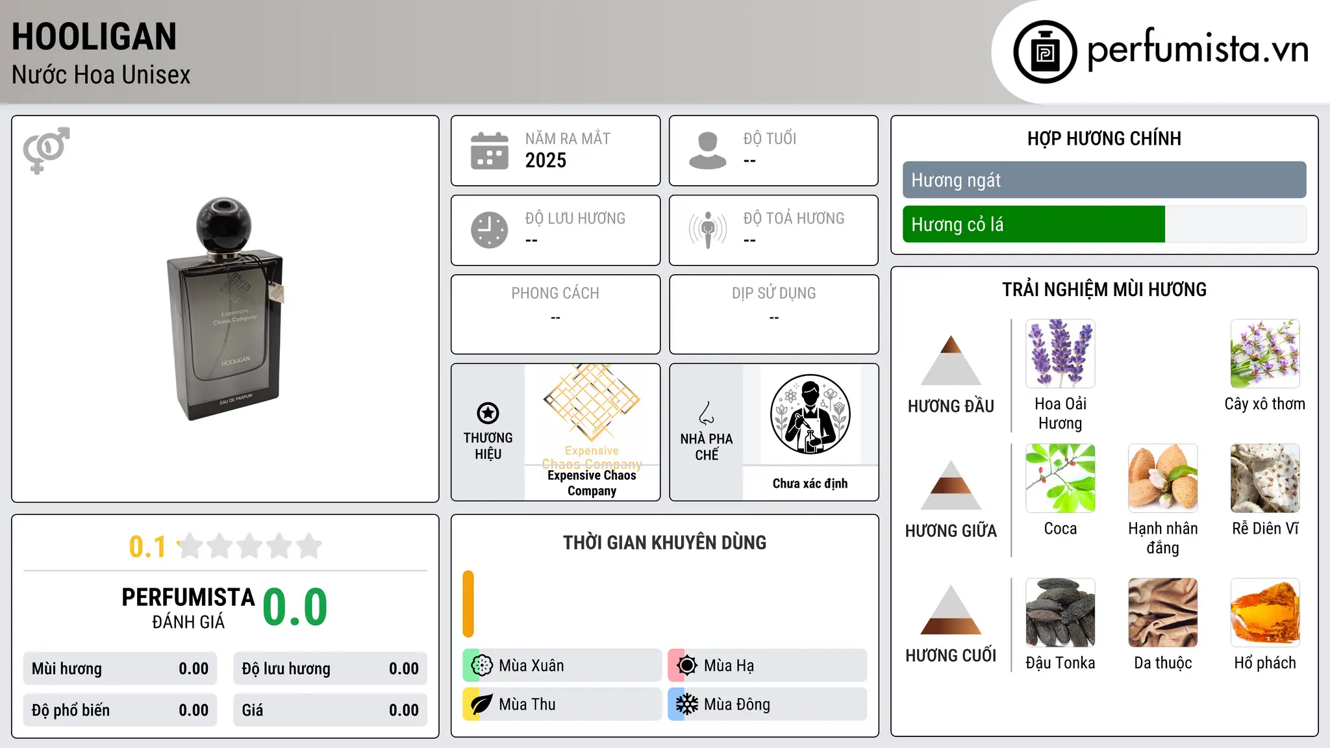This screenshot has height=748, width=1330.
Task: Click the star badge icon above Thương hiệu
Action: [488, 413]
